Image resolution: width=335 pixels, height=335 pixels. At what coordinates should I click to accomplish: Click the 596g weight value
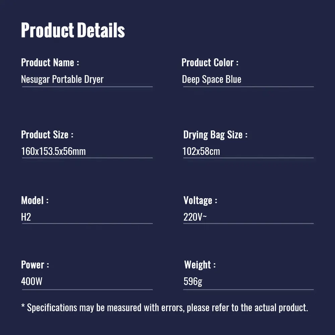pyautogui.click(x=193, y=282)
